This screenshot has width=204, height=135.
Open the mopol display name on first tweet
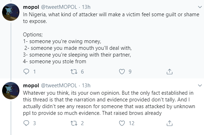point(31,7)
